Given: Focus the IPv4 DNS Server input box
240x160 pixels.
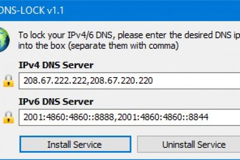Looking at the screenshot, I should (x=129, y=81).
